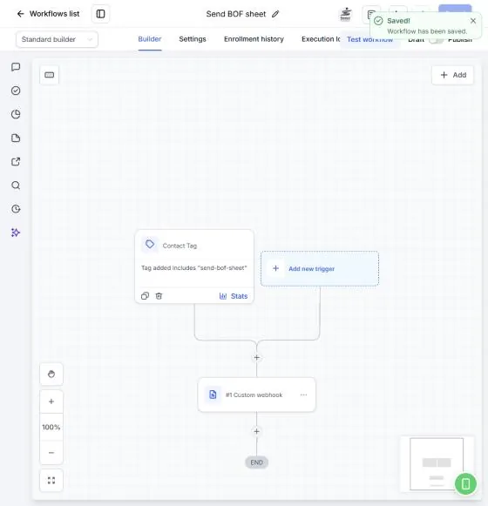Toggle the Draft/Publish switch

click(x=436, y=40)
